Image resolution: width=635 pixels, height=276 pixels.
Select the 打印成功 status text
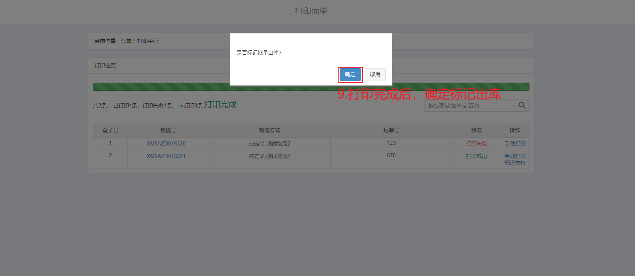click(476, 156)
